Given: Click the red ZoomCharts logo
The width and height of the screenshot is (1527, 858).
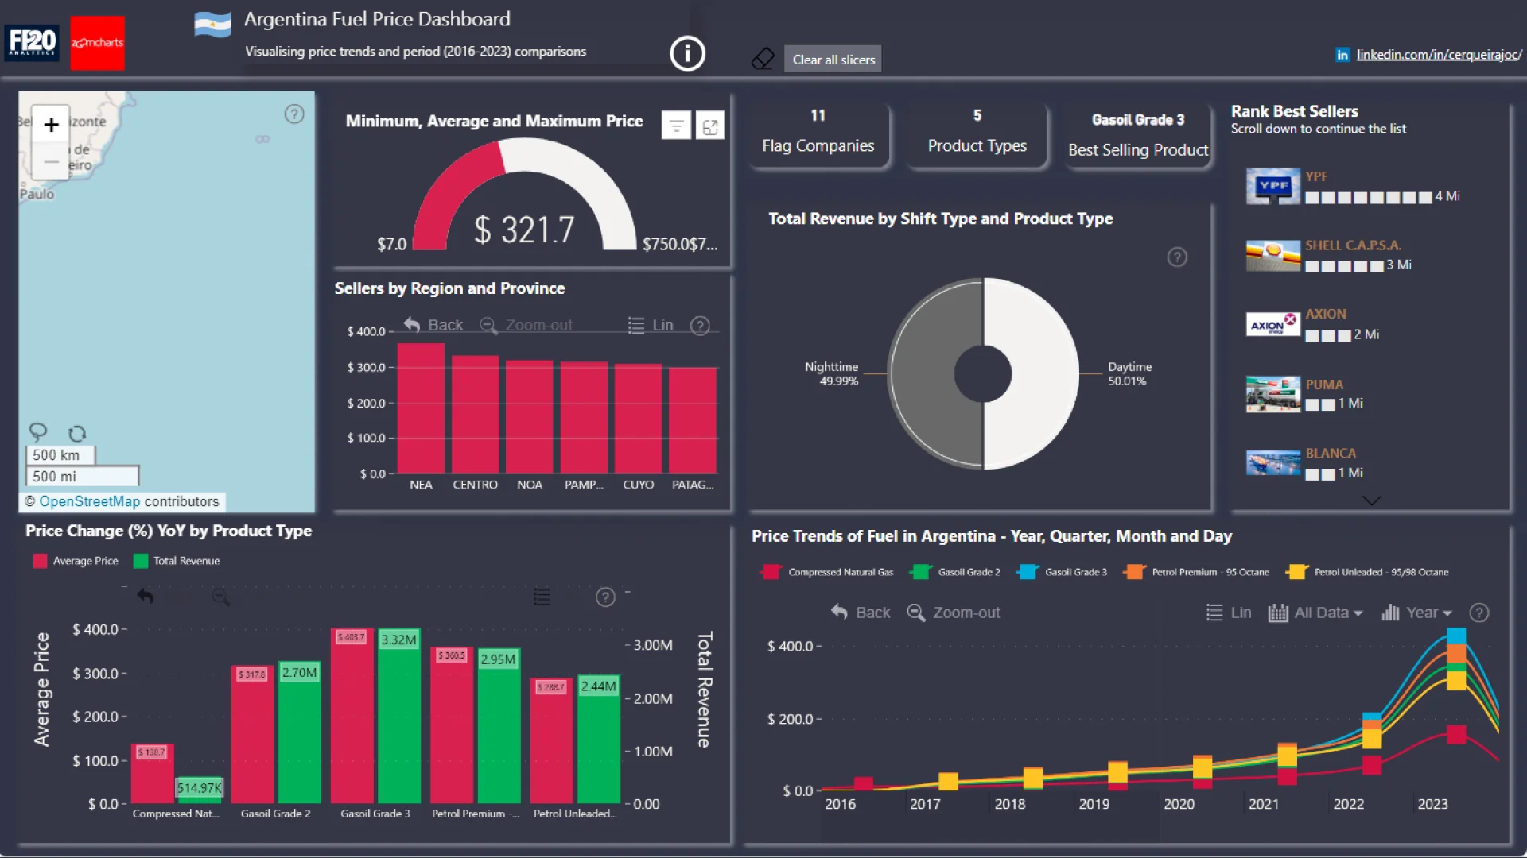Looking at the screenshot, I should (98, 43).
